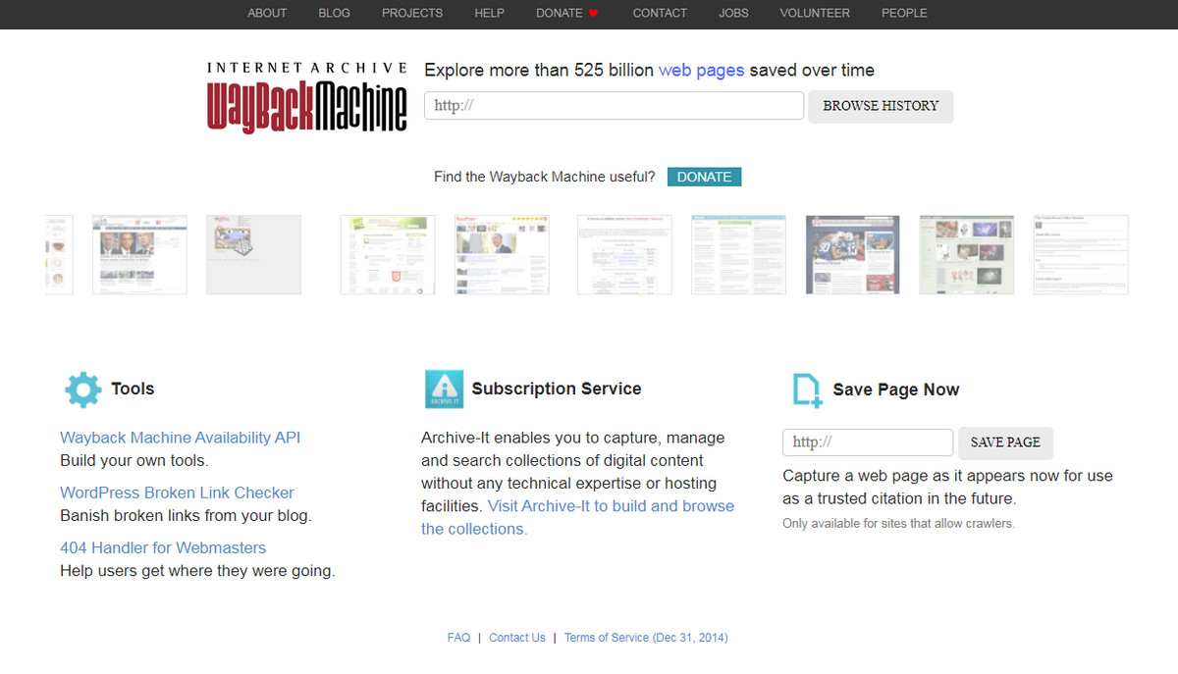Open the BLOG menu item
This screenshot has width=1178, height=674.
334,14
